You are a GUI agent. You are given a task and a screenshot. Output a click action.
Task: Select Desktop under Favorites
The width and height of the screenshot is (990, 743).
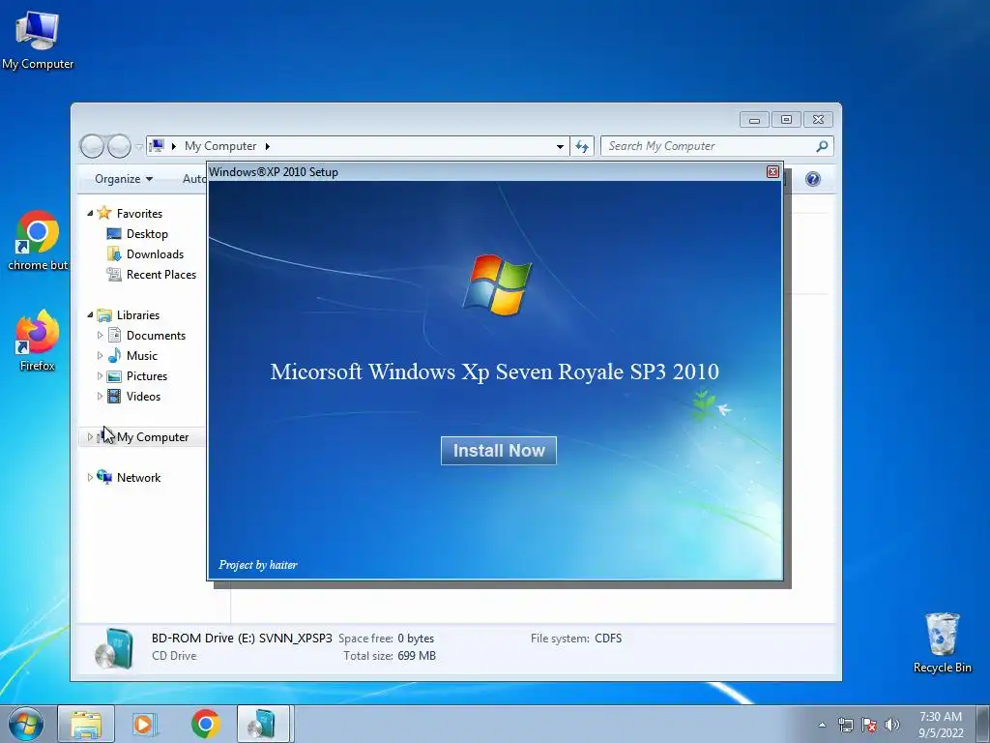(x=147, y=234)
